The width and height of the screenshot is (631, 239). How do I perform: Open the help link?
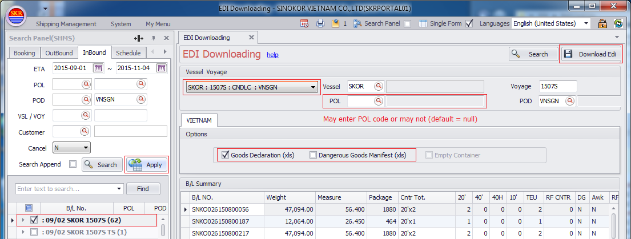click(272, 55)
